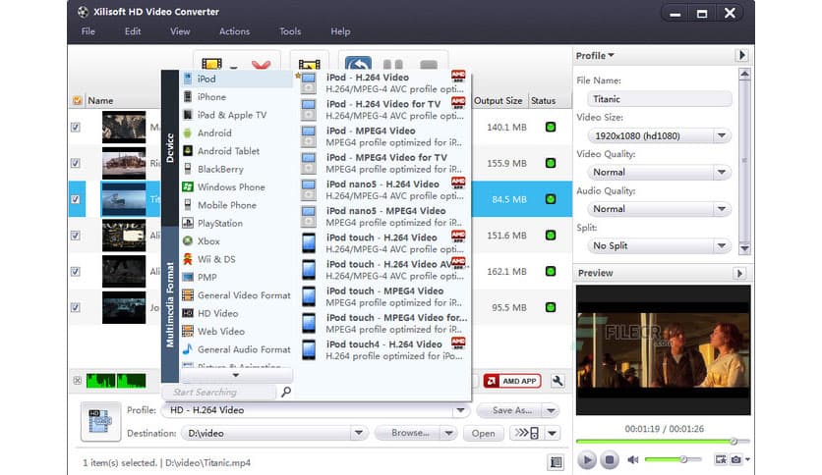Click the Pause conversion icon
The width and height of the screenshot is (822, 475).
pyautogui.click(x=393, y=65)
